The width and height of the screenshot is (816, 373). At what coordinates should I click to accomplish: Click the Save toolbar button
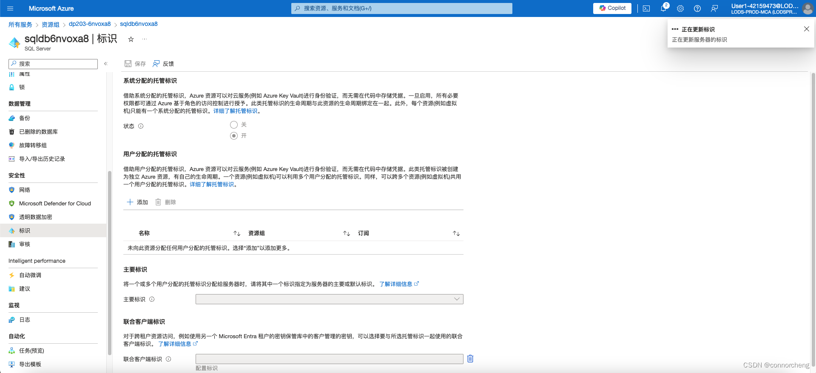pyautogui.click(x=135, y=64)
